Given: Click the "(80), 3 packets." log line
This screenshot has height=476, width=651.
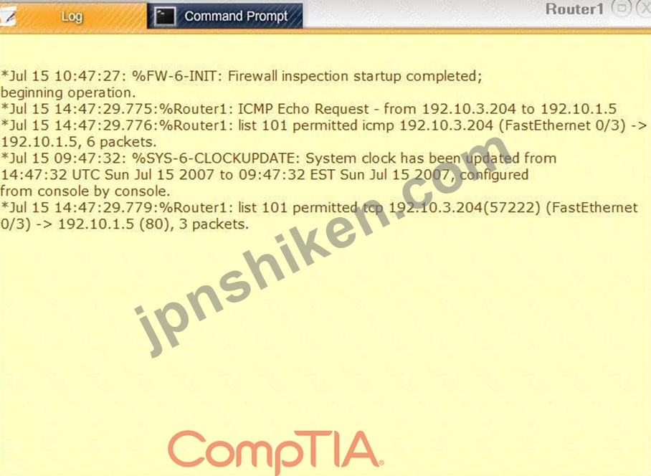Looking at the screenshot, I should (125, 224).
